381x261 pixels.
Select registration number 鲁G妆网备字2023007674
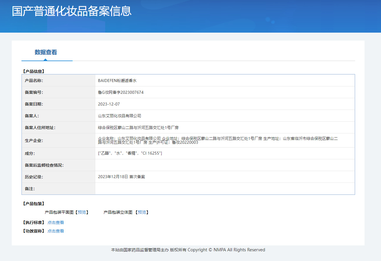[121, 92]
